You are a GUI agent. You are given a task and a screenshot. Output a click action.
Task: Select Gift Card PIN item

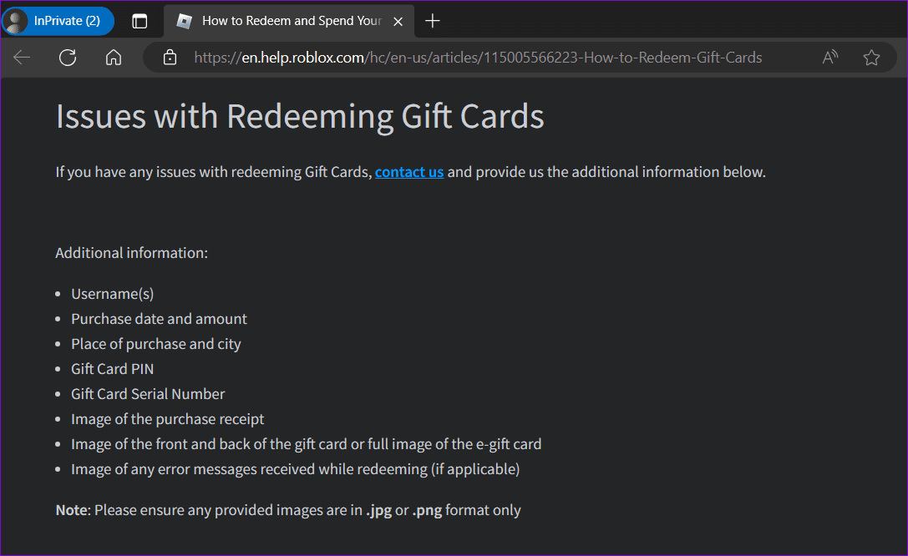click(x=112, y=368)
